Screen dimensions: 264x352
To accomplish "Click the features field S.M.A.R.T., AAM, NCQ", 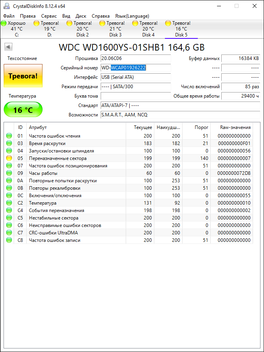I will 180,115.
